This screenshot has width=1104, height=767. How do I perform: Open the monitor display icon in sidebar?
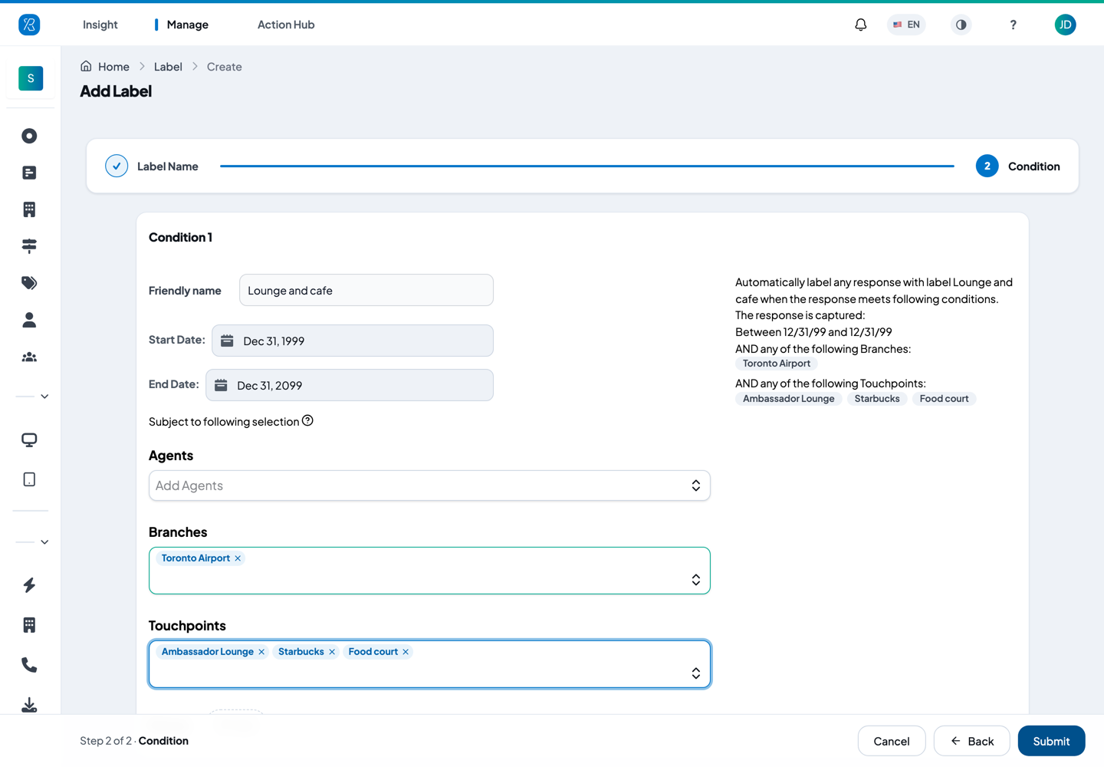coord(29,440)
